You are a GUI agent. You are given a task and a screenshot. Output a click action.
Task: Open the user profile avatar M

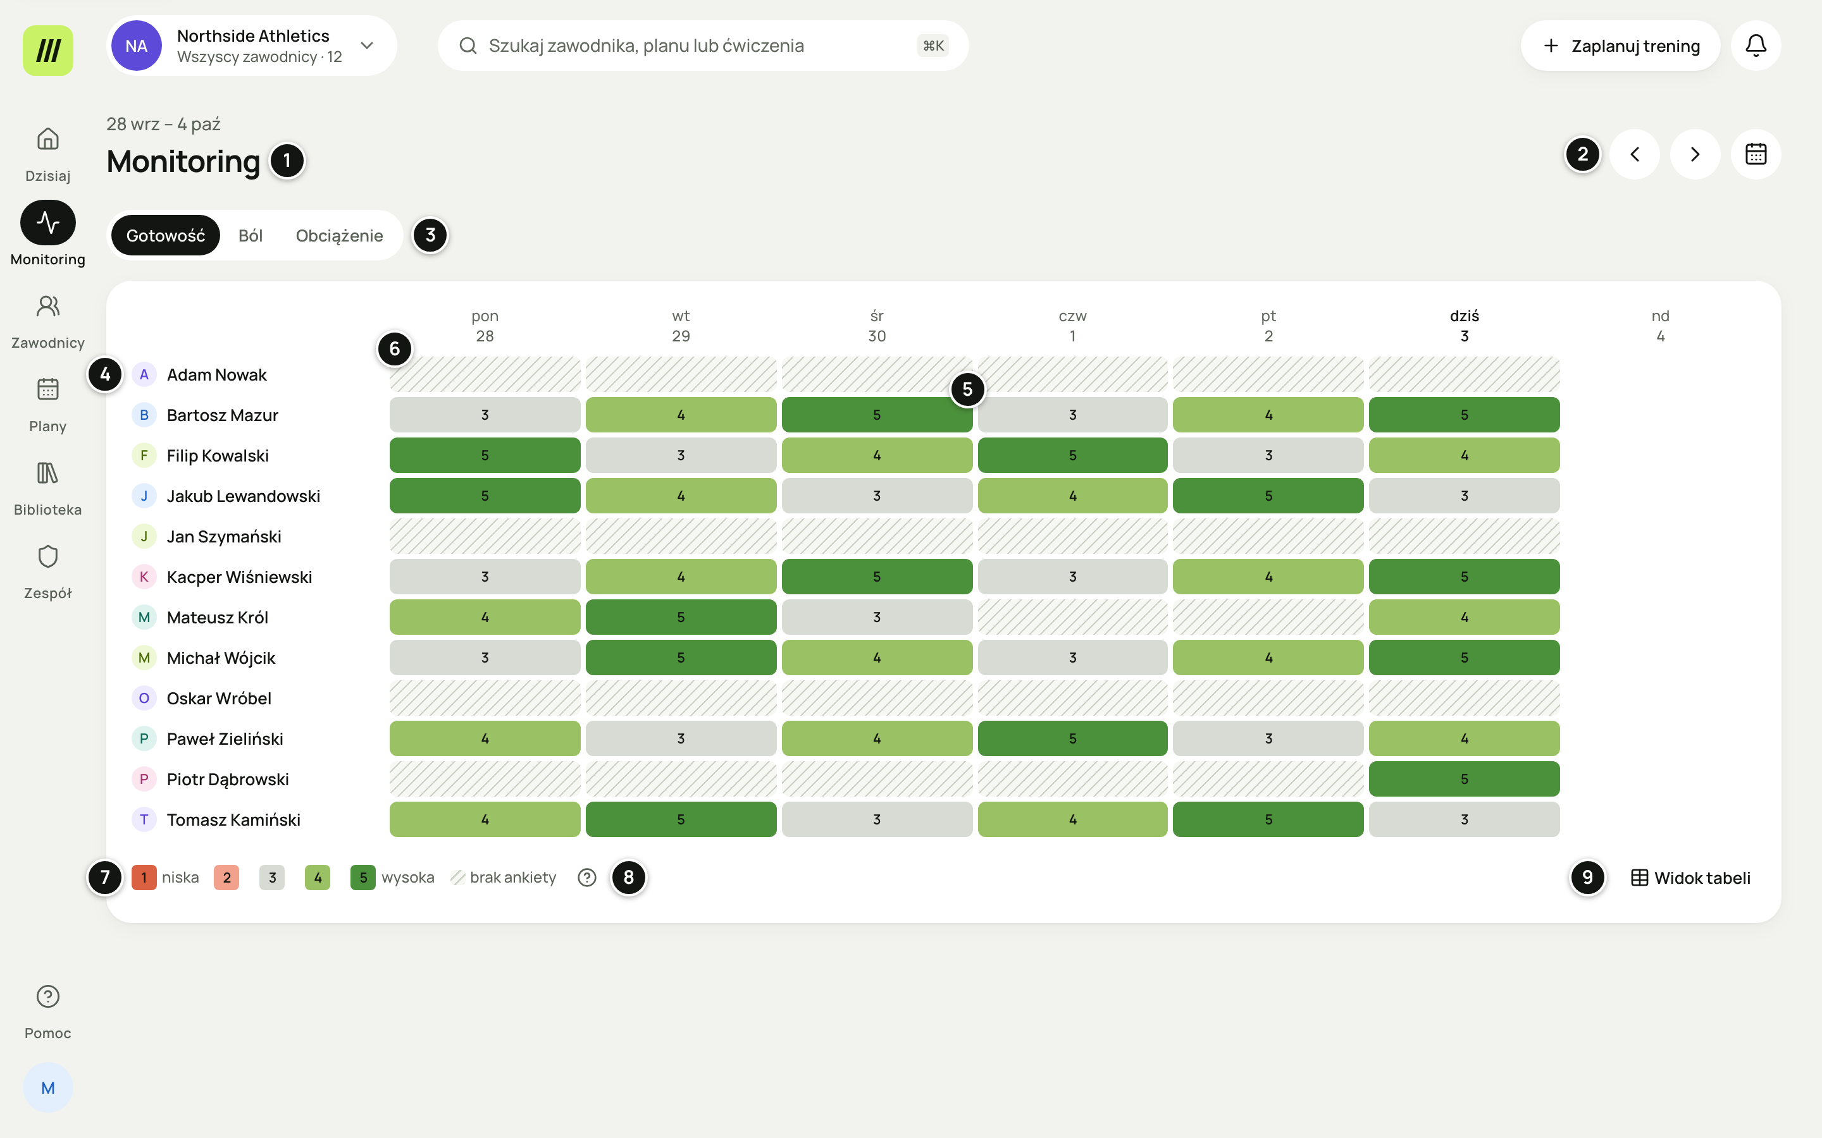click(x=47, y=1087)
